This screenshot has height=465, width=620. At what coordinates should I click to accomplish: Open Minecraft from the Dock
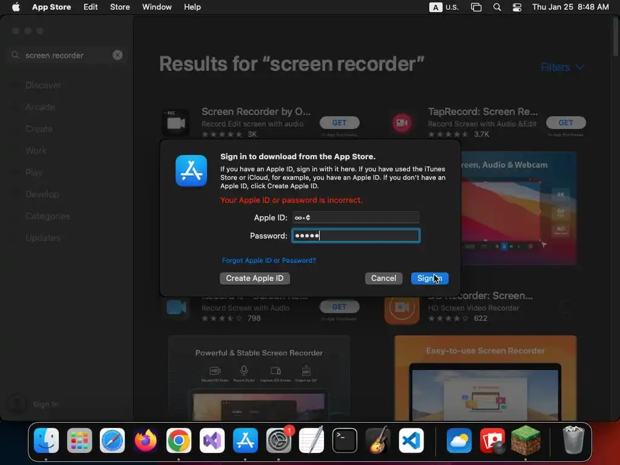pos(526,440)
